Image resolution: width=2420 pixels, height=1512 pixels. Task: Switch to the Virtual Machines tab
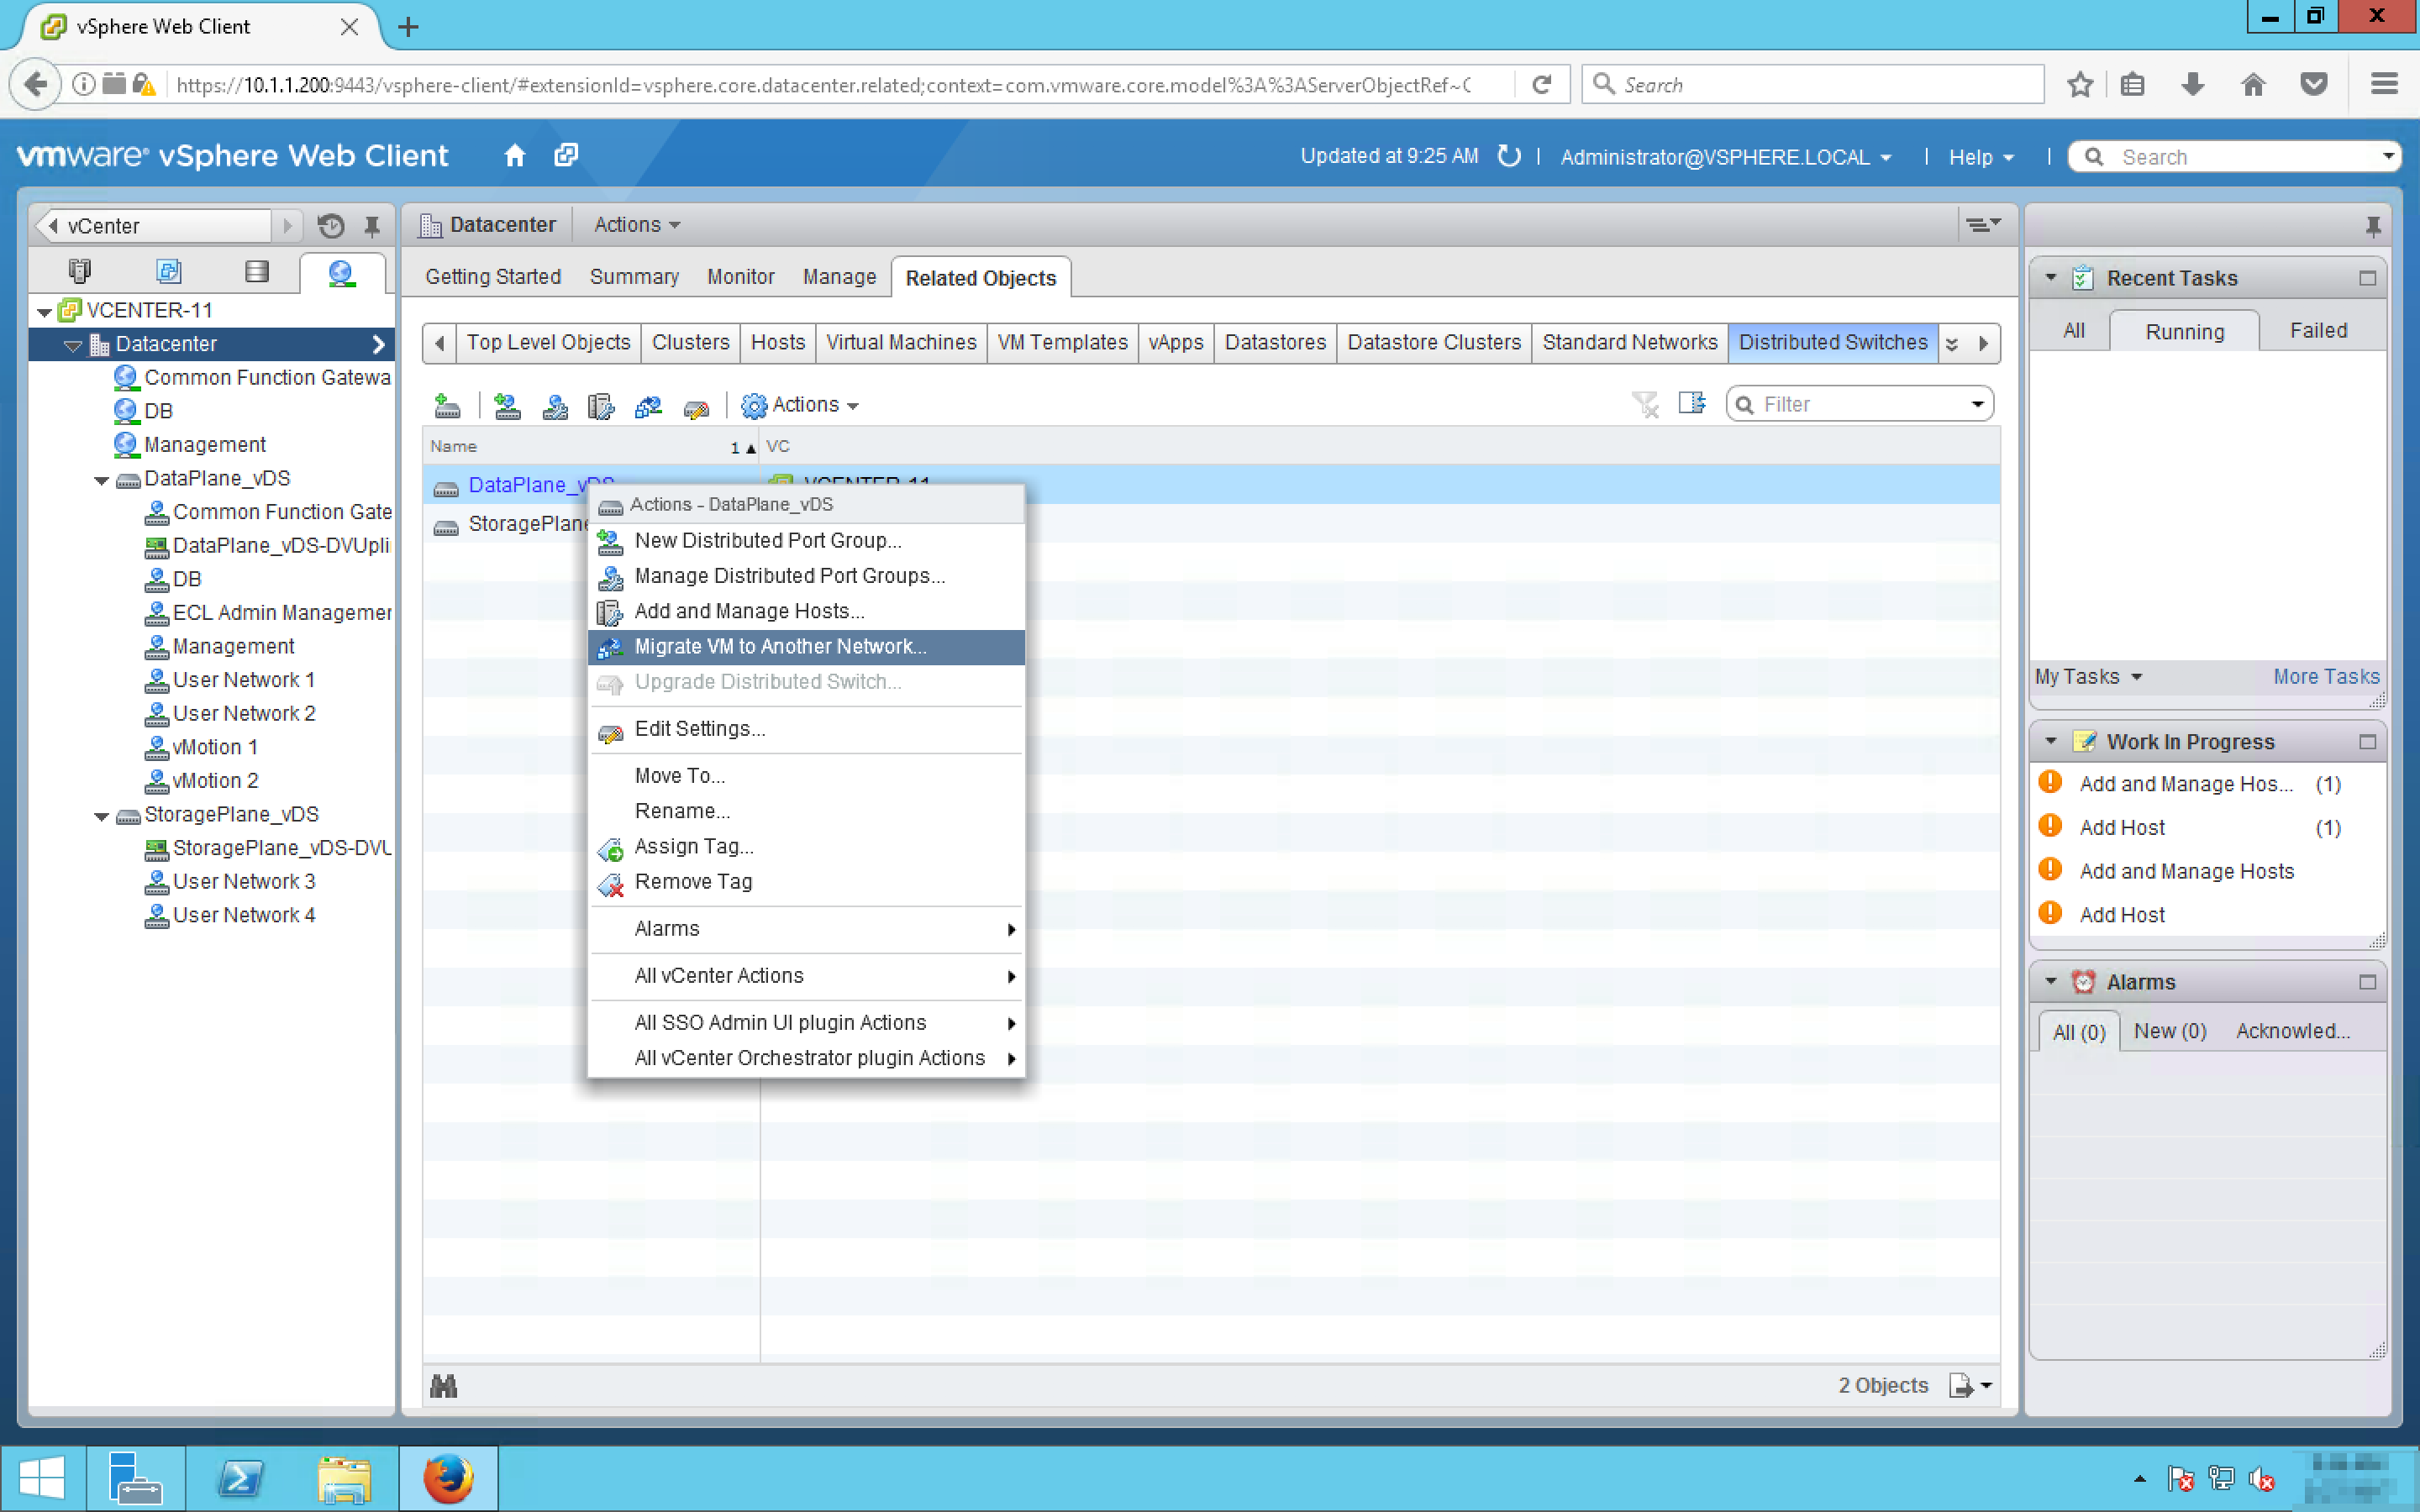pyautogui.click(x=900, y=342)
